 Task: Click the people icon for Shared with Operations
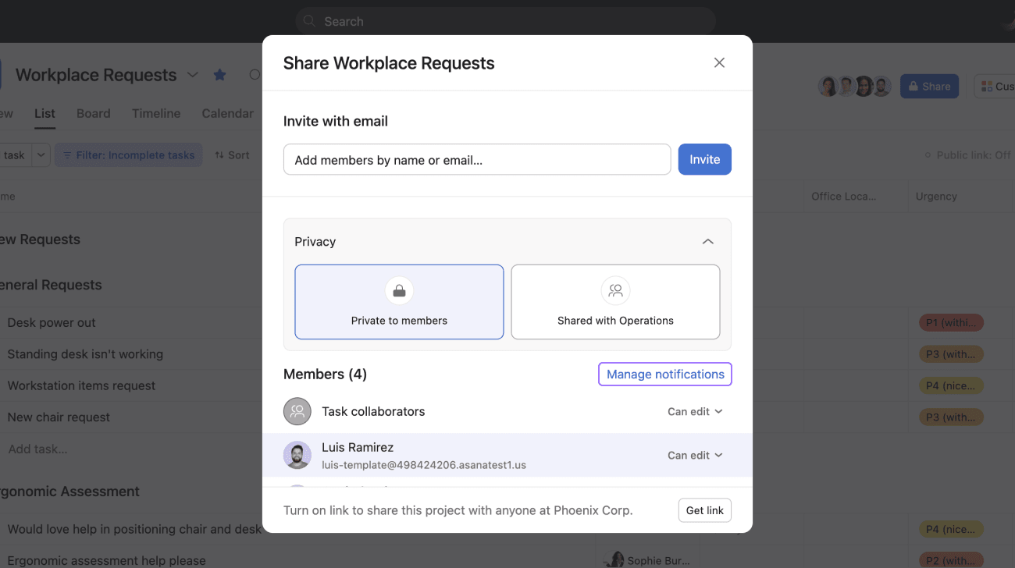[615, 290]
